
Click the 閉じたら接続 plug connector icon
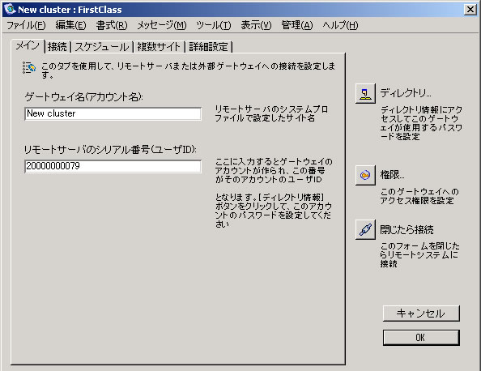coord(365,229)
